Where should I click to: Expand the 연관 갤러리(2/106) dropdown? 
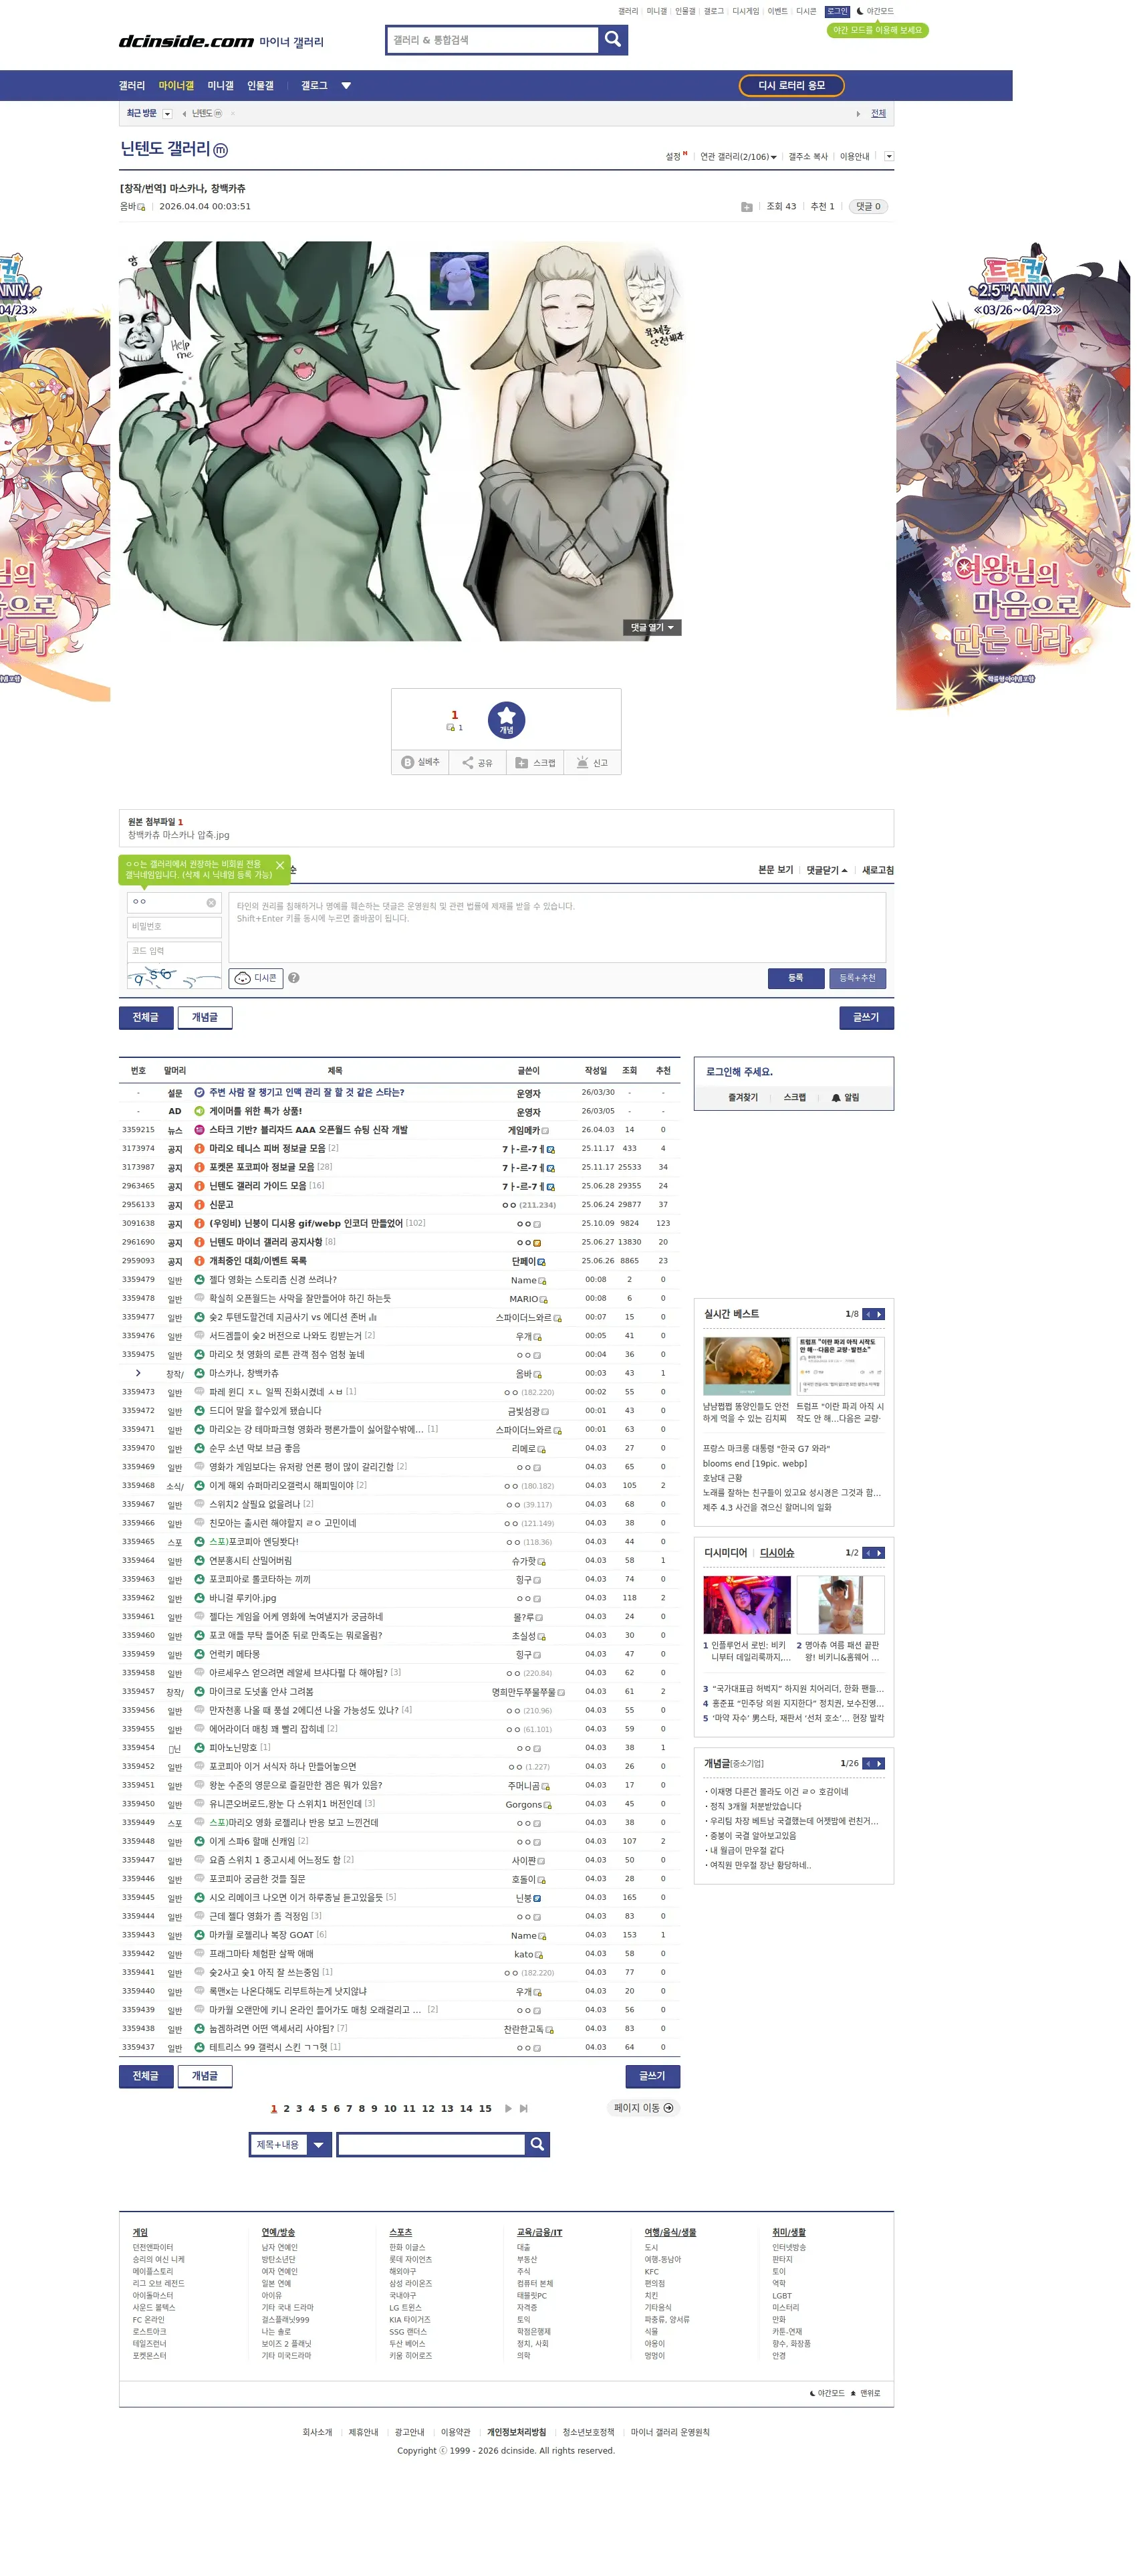739,157
